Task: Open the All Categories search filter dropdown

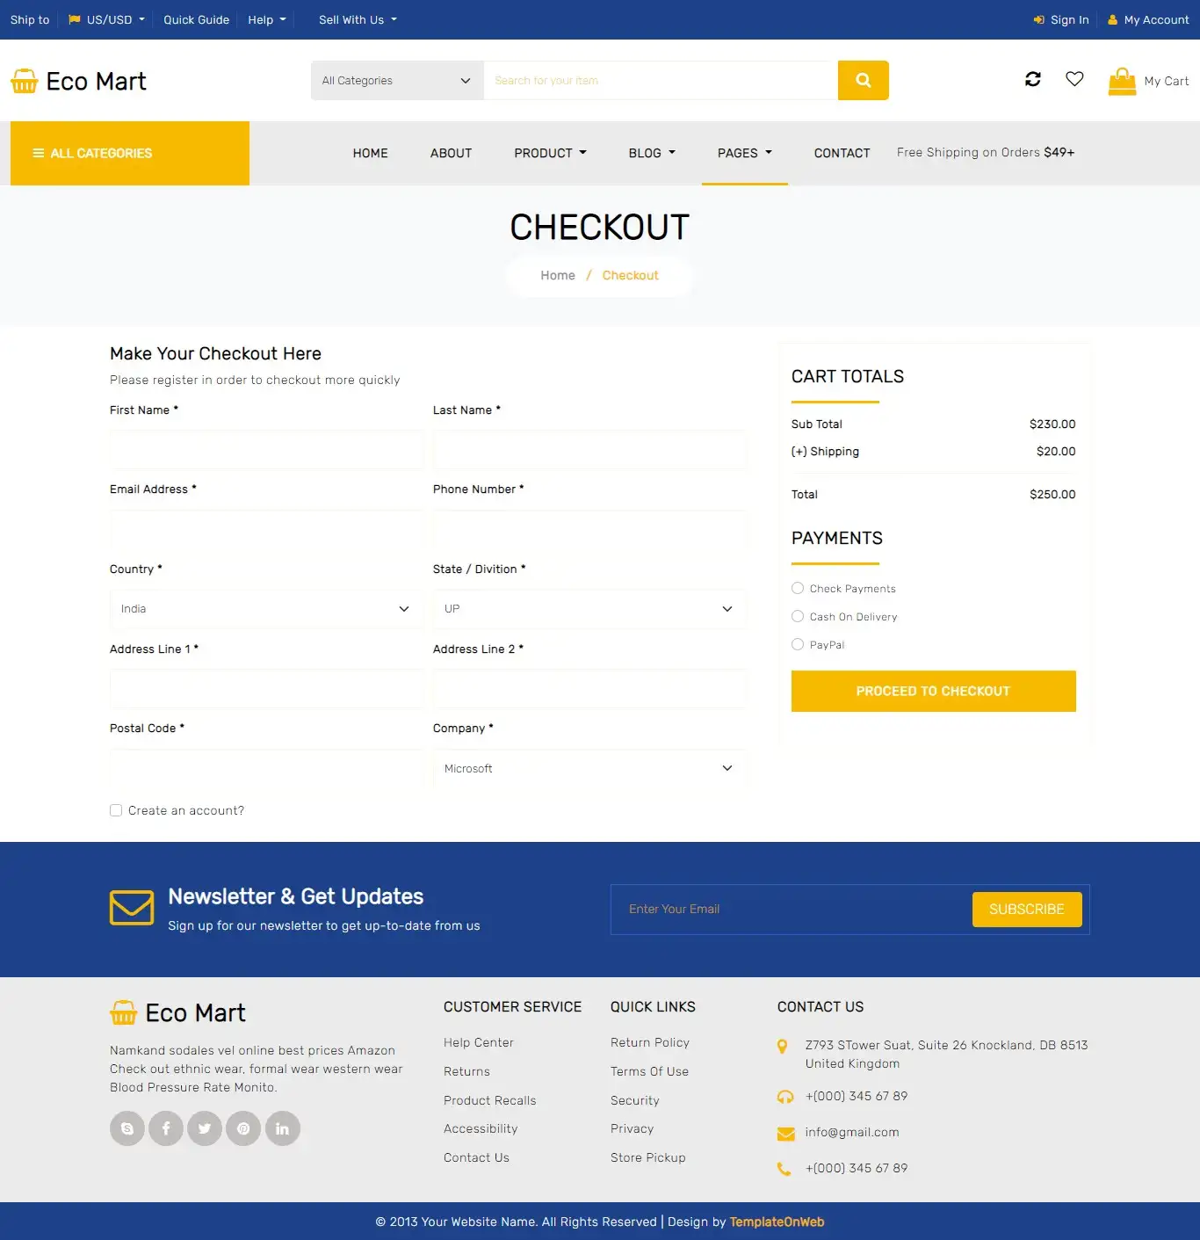Action: point(396,80)
